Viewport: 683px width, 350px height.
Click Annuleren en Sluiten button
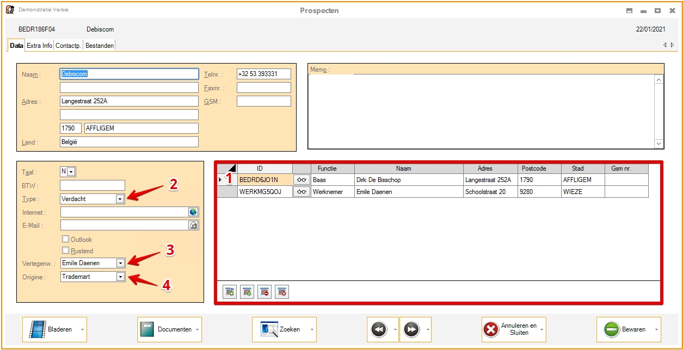click(x=510, y=329)
